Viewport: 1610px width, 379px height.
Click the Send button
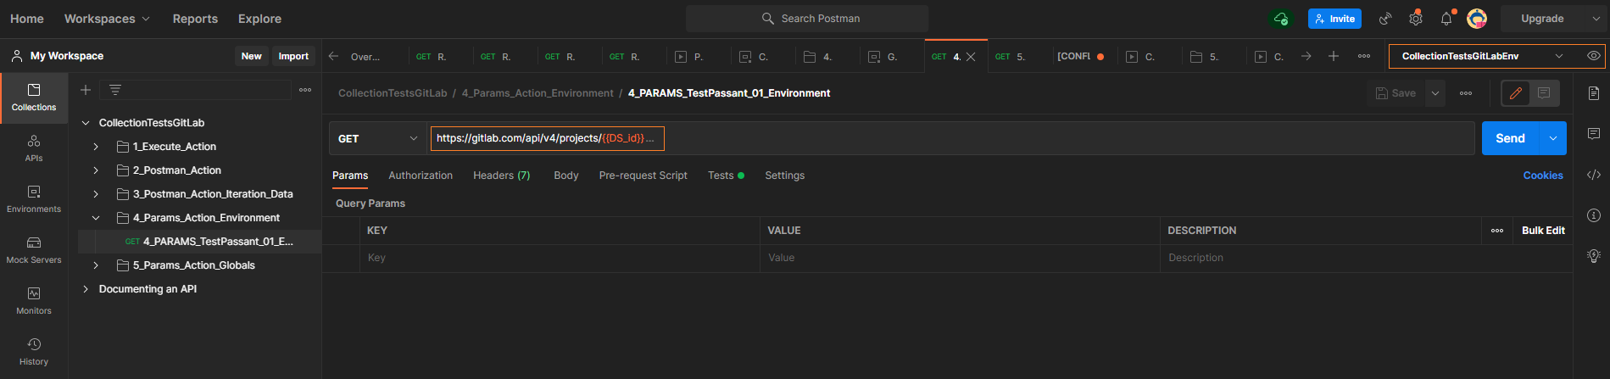click(x=1510, y=138)
